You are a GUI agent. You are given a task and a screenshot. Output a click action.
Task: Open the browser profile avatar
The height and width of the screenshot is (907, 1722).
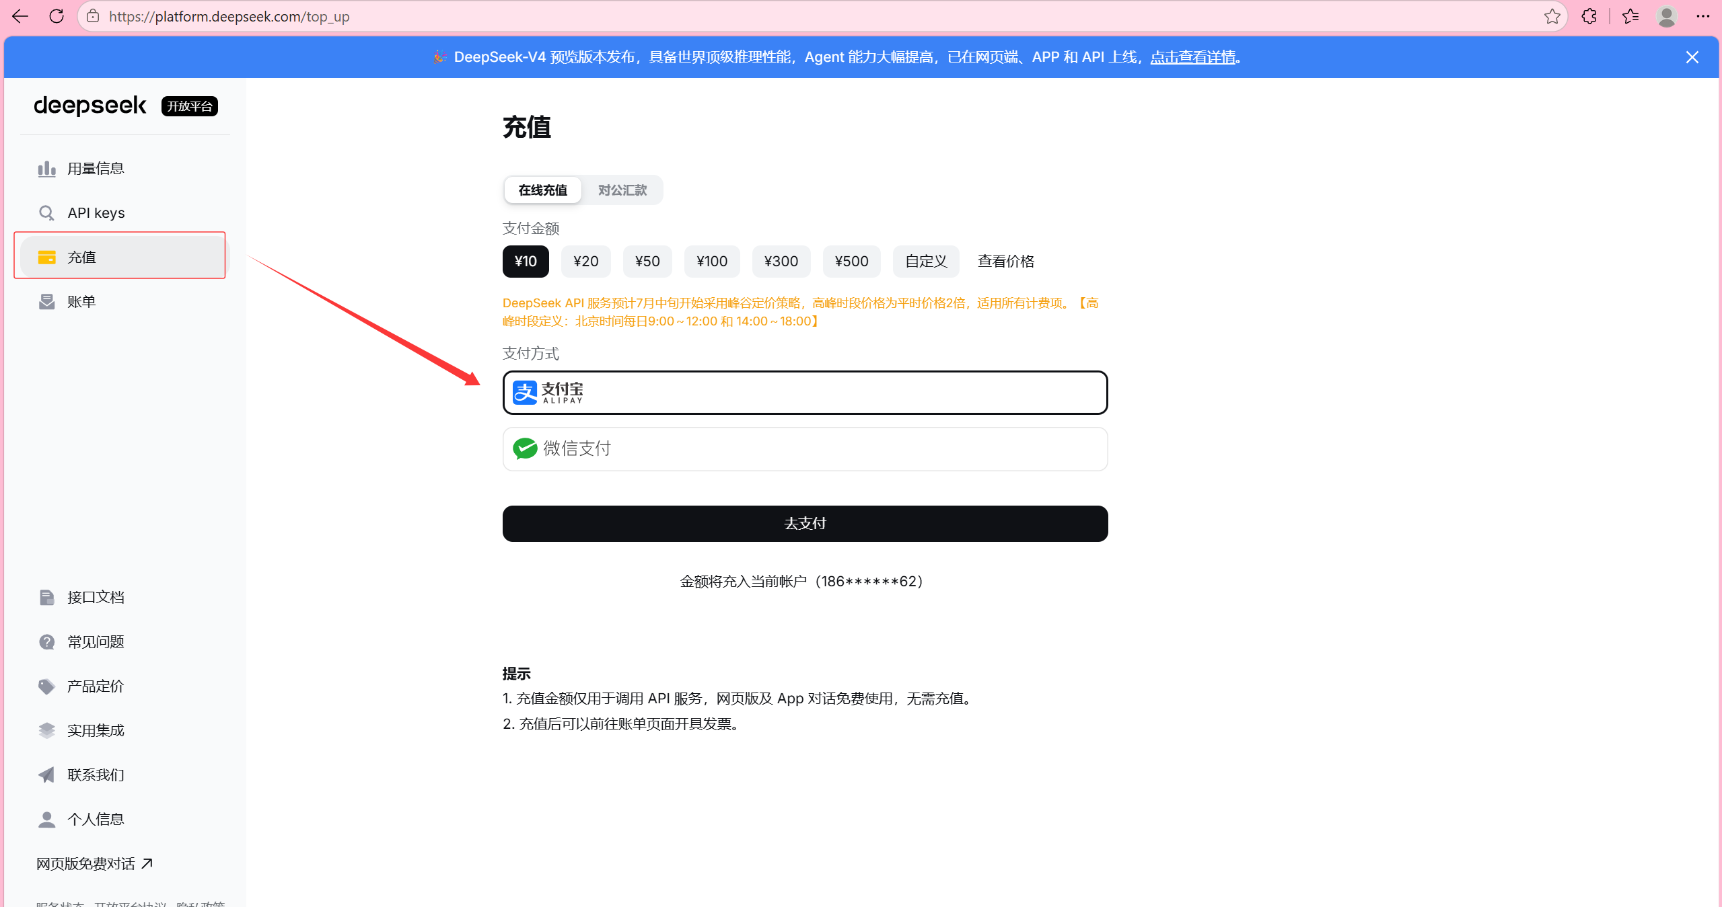point(1667,16)
